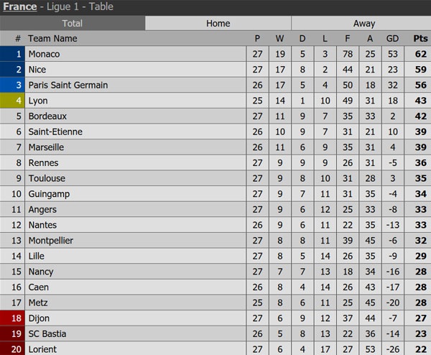Click the Dijon team name
The image size is (431, 355).
coord(39,318)
